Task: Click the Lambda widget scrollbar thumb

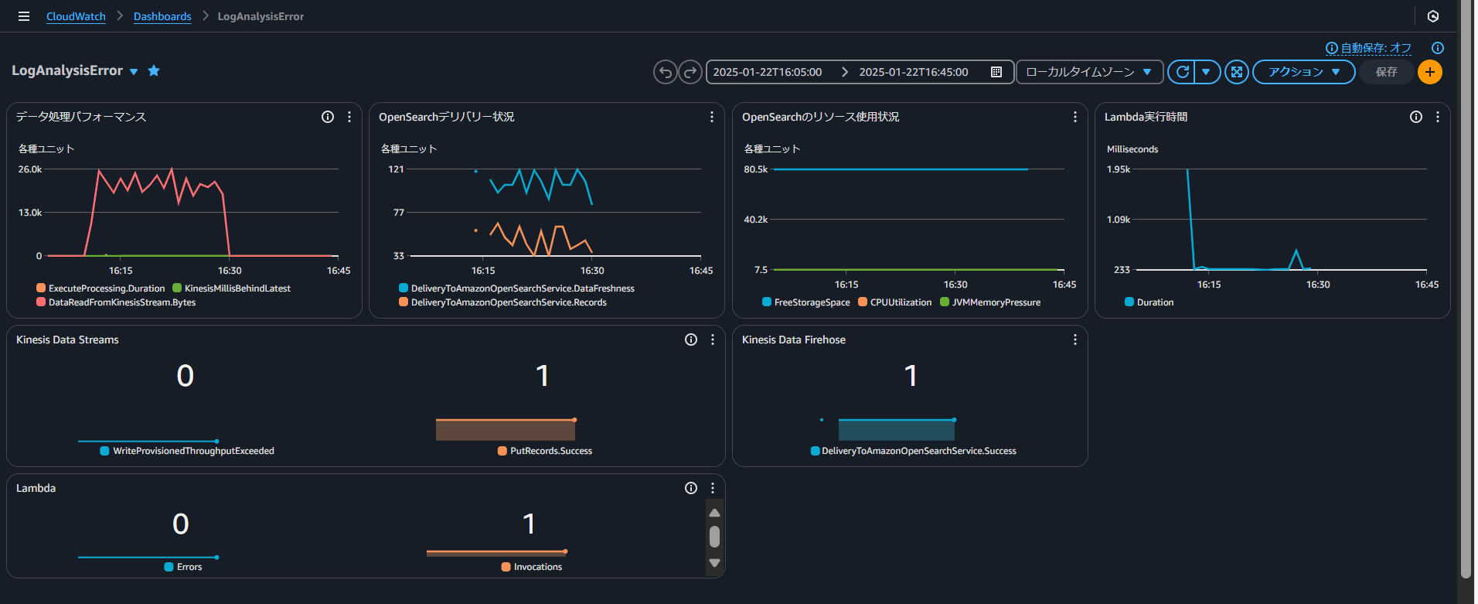Action: (714, 536)
